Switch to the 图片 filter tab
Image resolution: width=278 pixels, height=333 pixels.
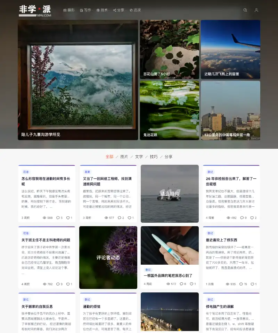pyautogui.click(x=124, y=157)
